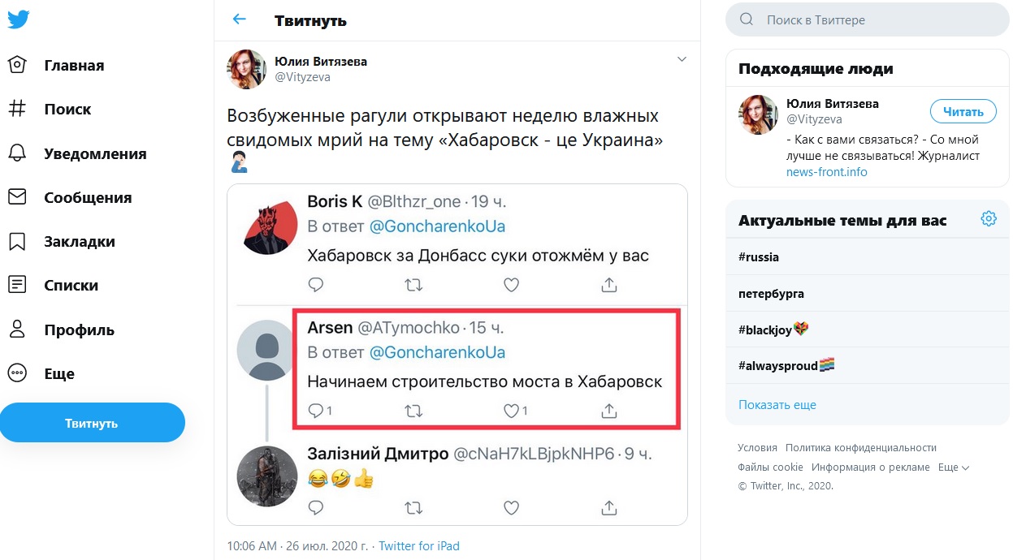
Task: Open the news-front.info link
Action: (826, 172)
